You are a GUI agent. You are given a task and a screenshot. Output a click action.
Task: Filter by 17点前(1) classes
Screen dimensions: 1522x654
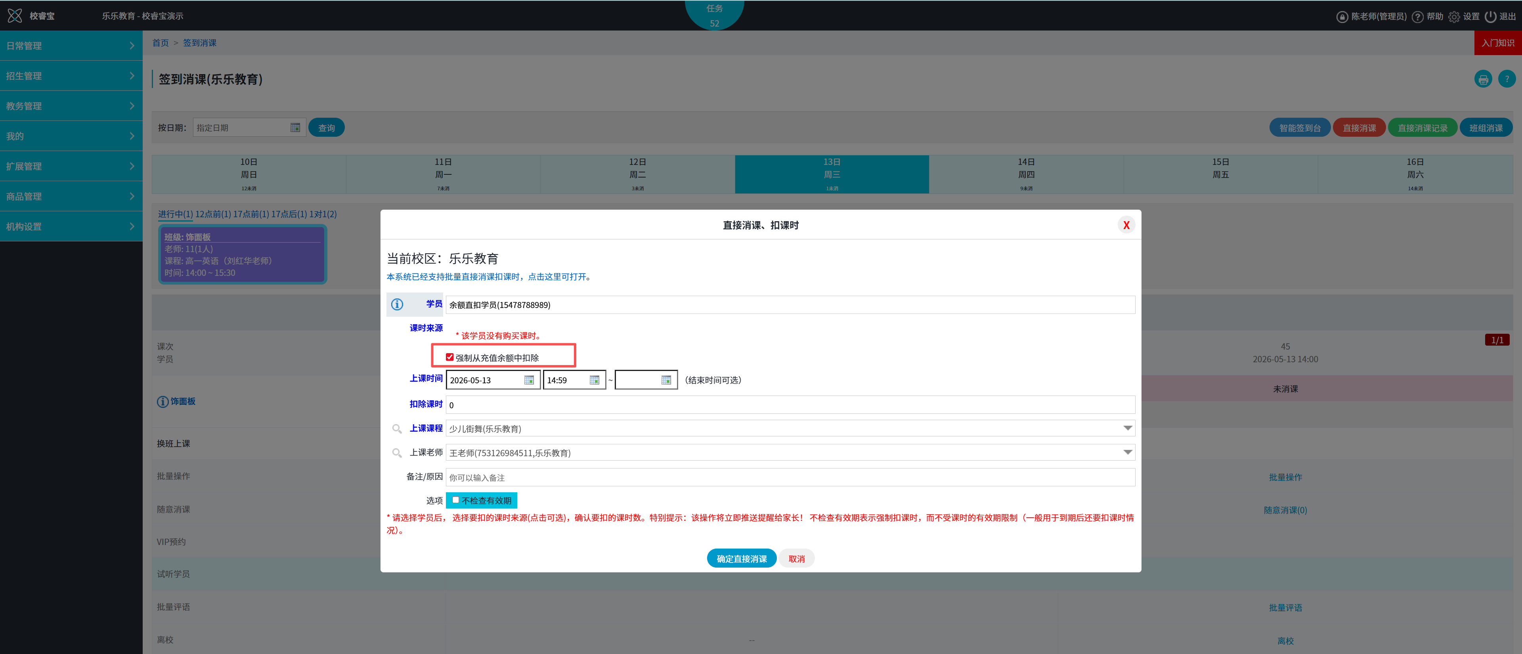point(251,214)
